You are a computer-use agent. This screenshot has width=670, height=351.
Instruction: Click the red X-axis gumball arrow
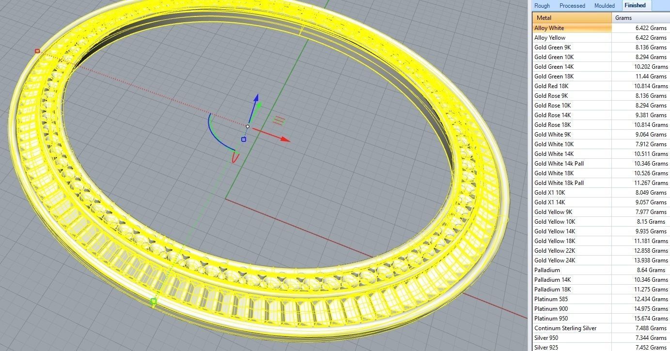285,139
